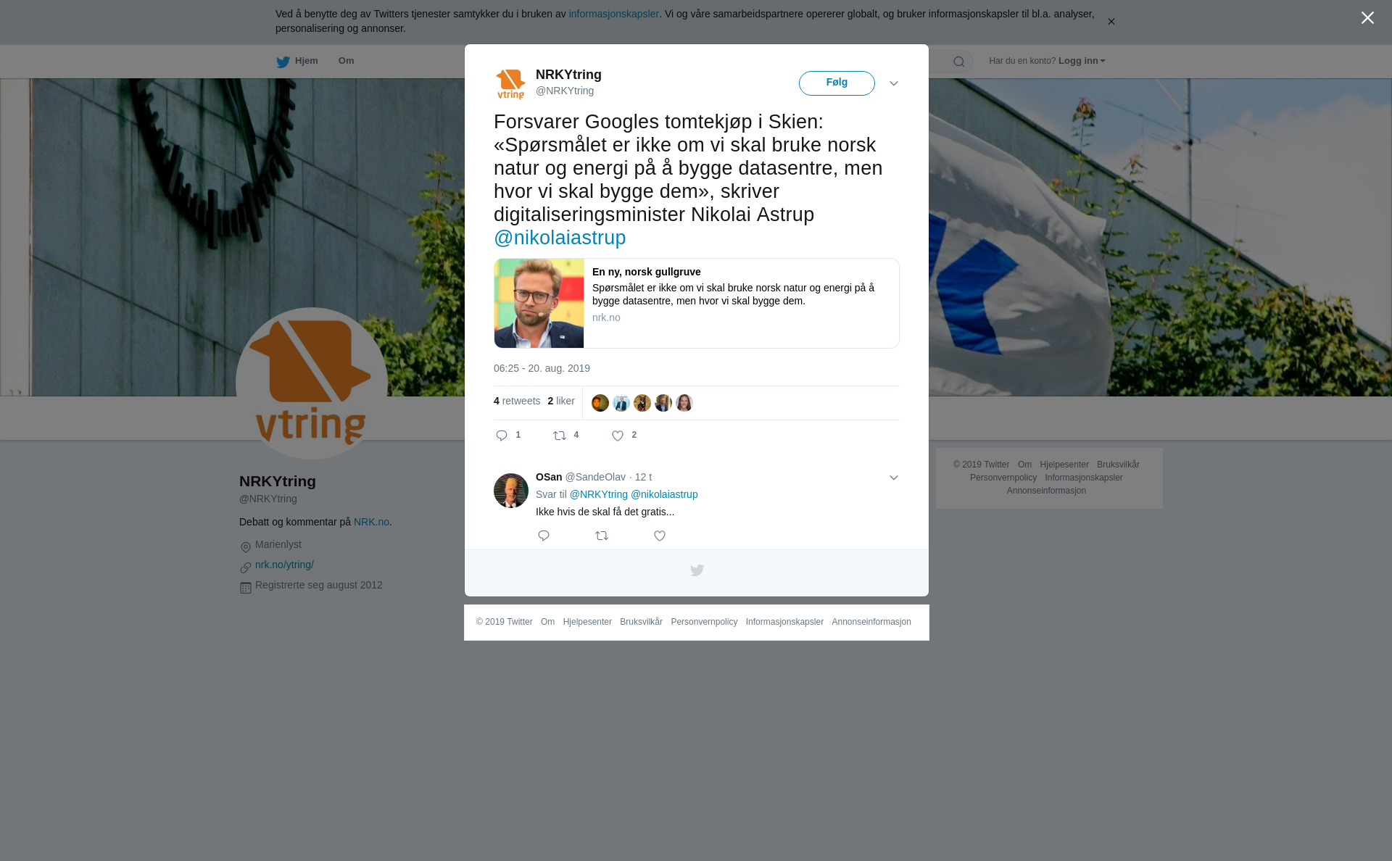Reply to the NRKYtring tweet
This screenshot has width=1392, height=861.
502,436
